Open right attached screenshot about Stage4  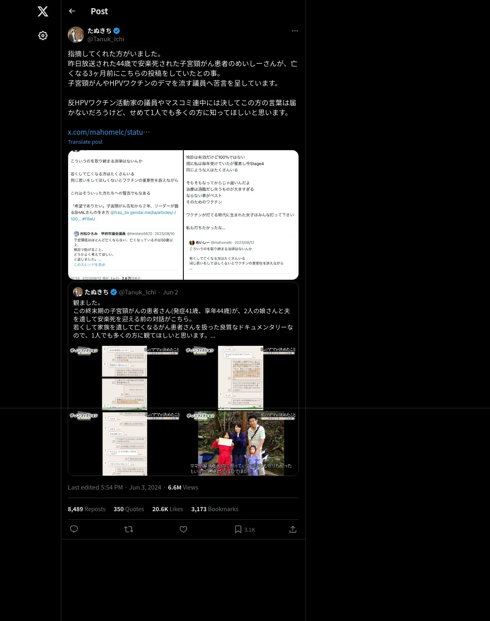pyautogui.click(x=241, y=215)
